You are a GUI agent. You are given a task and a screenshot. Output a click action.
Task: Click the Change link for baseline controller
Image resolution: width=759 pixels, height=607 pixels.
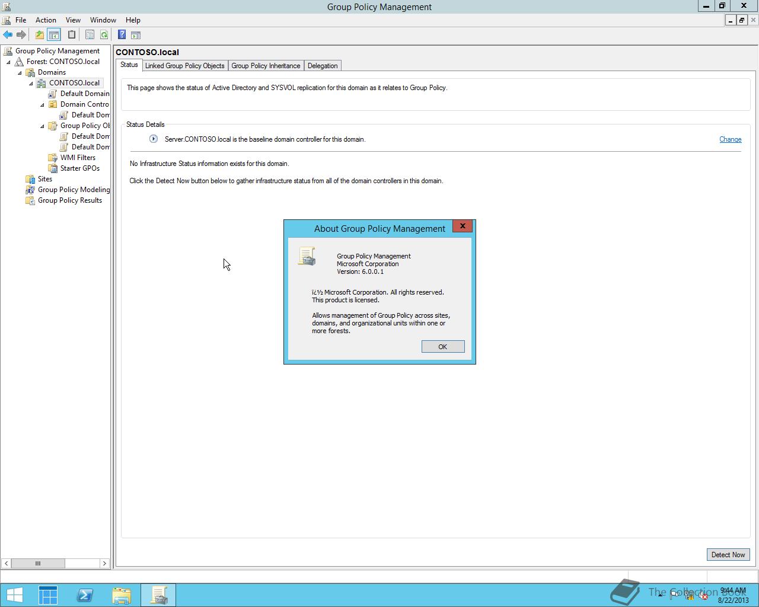coord(731,139)
